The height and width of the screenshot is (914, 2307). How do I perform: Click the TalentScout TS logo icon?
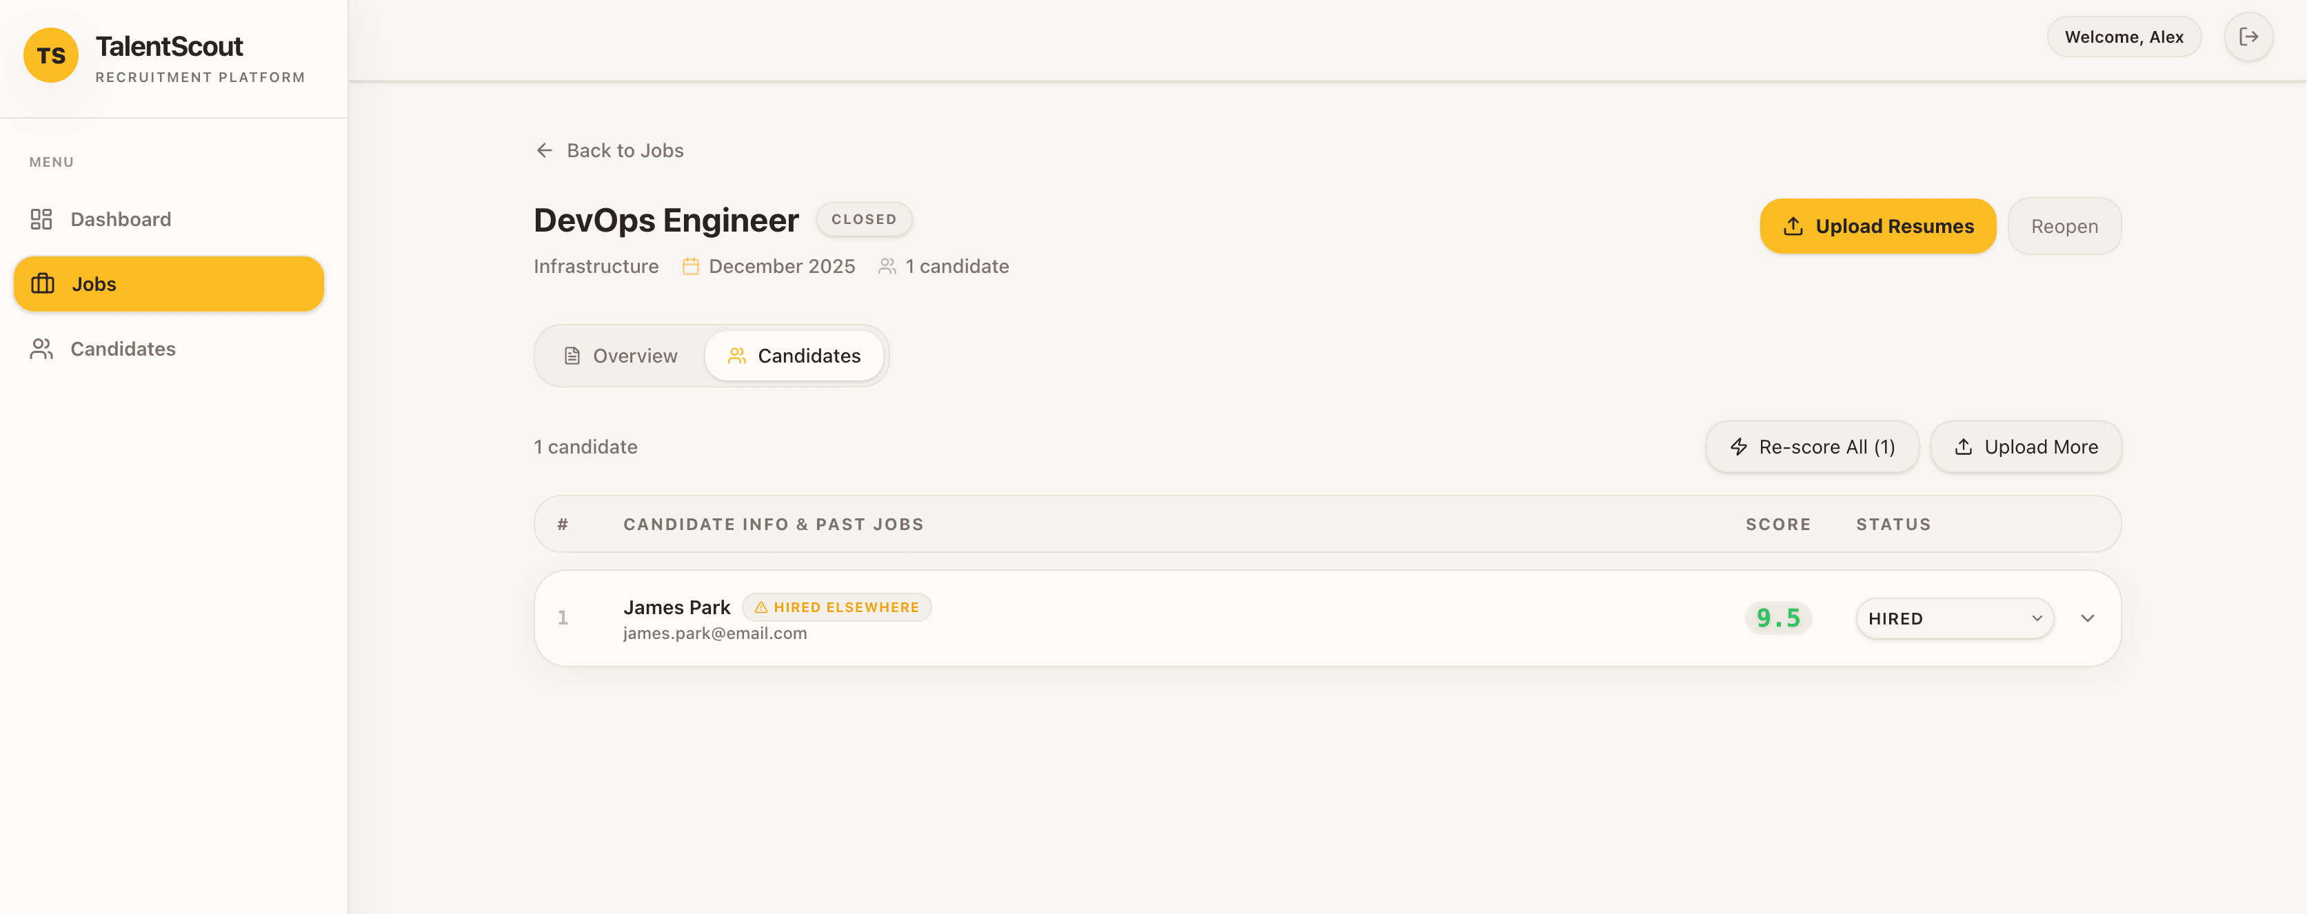click(51, 54)
